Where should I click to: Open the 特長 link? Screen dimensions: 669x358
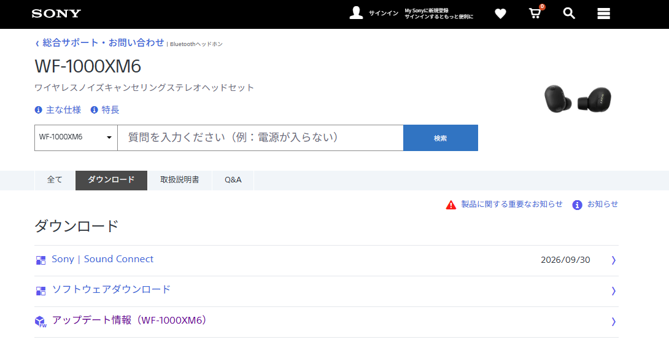click(110, 110)
